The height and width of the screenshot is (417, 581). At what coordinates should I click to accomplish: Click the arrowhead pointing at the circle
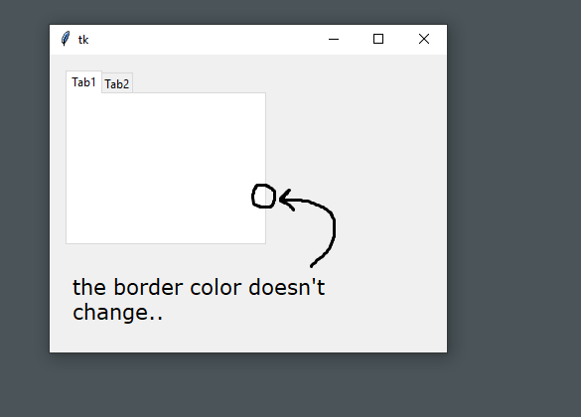[x=287, y=200]
